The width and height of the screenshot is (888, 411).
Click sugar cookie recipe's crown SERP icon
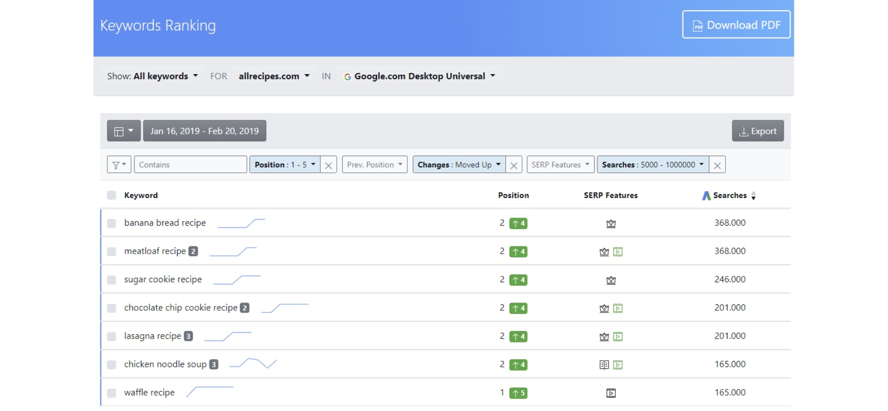611,280
